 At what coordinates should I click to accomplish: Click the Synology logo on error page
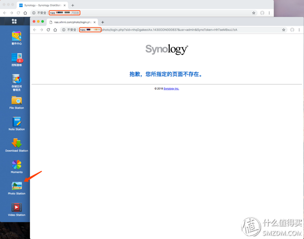tap(167, 49)
